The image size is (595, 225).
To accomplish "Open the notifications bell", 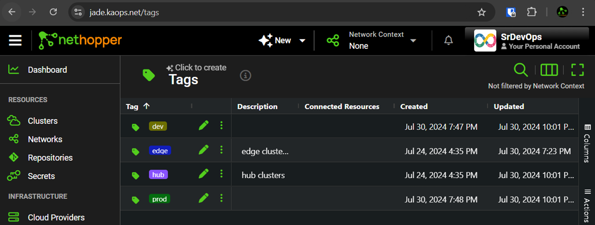I will coord(448,40).
